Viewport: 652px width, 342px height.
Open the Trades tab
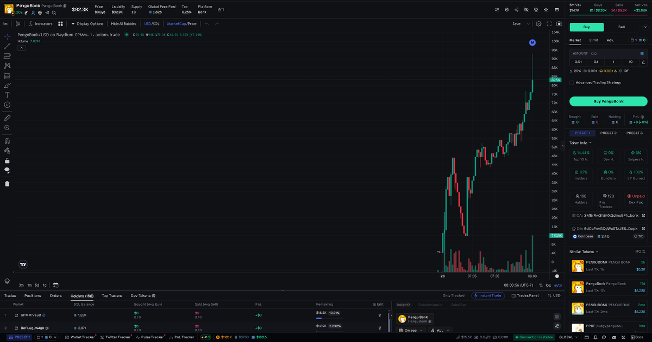click(x=10, y=295)
